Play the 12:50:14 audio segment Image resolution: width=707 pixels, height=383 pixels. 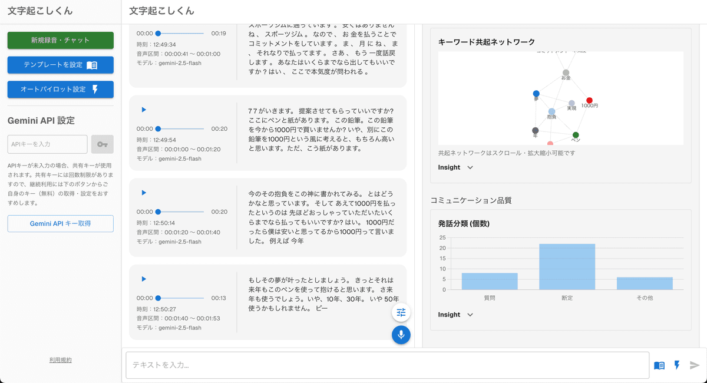coord(144,193)
